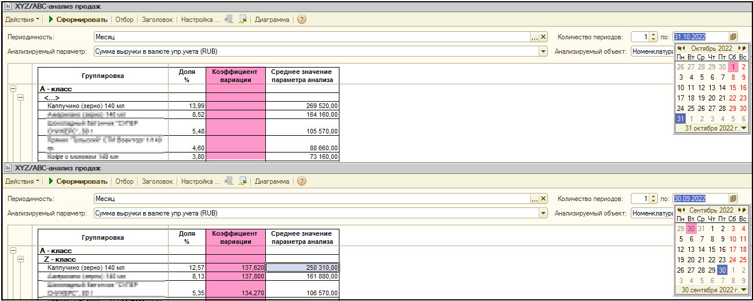Collapse the Z - класс subgroup
Image resolution: width=753 pixels, height=301 pixels.
pyautogui.click(x=21, y=260)
